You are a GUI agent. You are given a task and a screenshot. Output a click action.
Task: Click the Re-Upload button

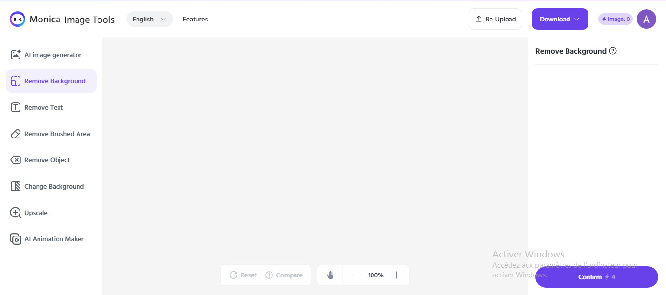point(495,19)
